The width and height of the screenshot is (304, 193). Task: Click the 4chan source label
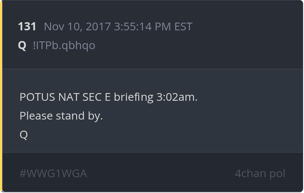(250, 174)
